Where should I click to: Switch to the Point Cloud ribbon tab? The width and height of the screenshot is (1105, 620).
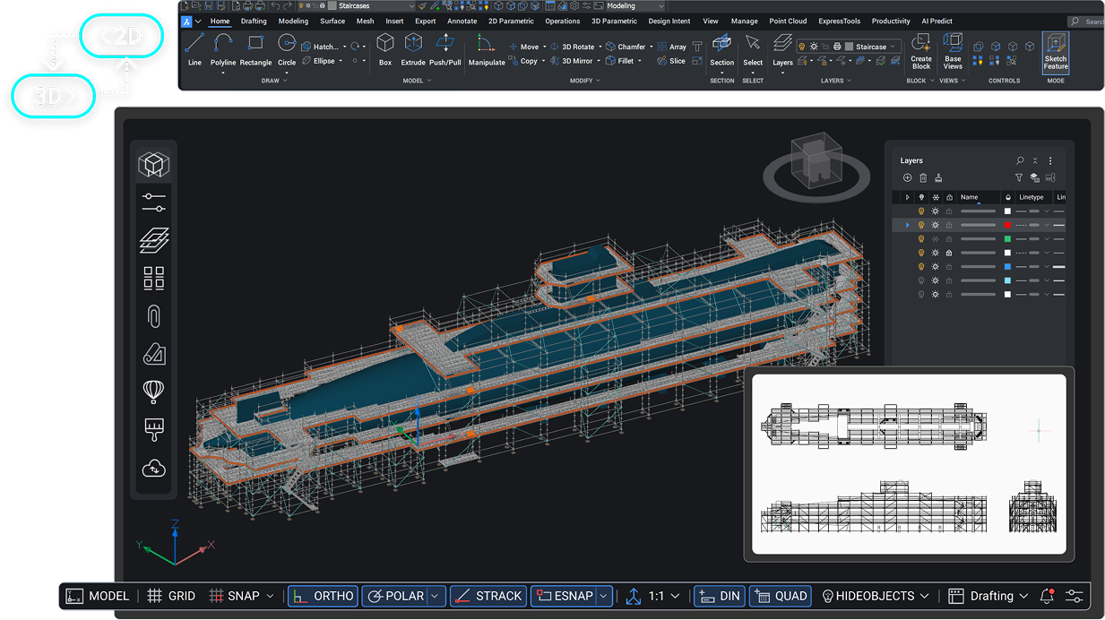(788, 22)
